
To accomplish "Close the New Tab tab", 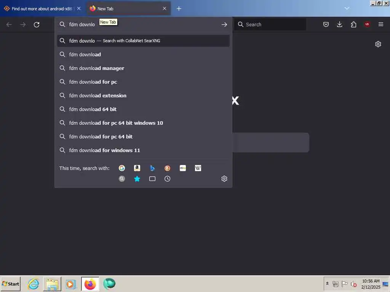I will click(165, 8).
